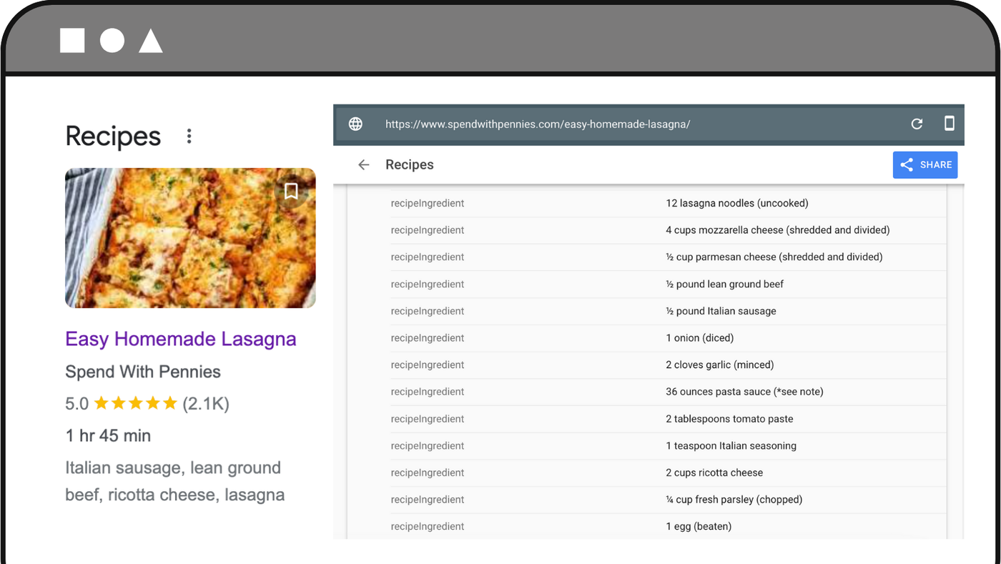Open the three-dot options for the recipe card
The height and width of the screenshot is (564, 1001).
tap(189, 135)
